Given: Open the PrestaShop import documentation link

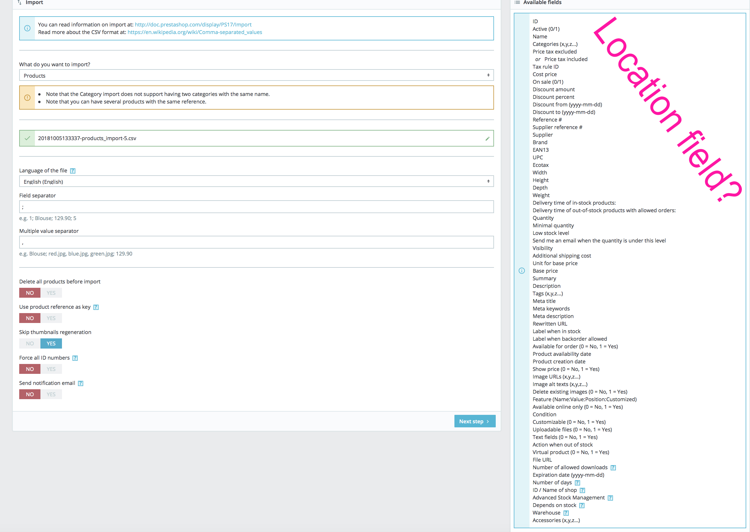Looking at the screenshot, I should click(193, 24).
